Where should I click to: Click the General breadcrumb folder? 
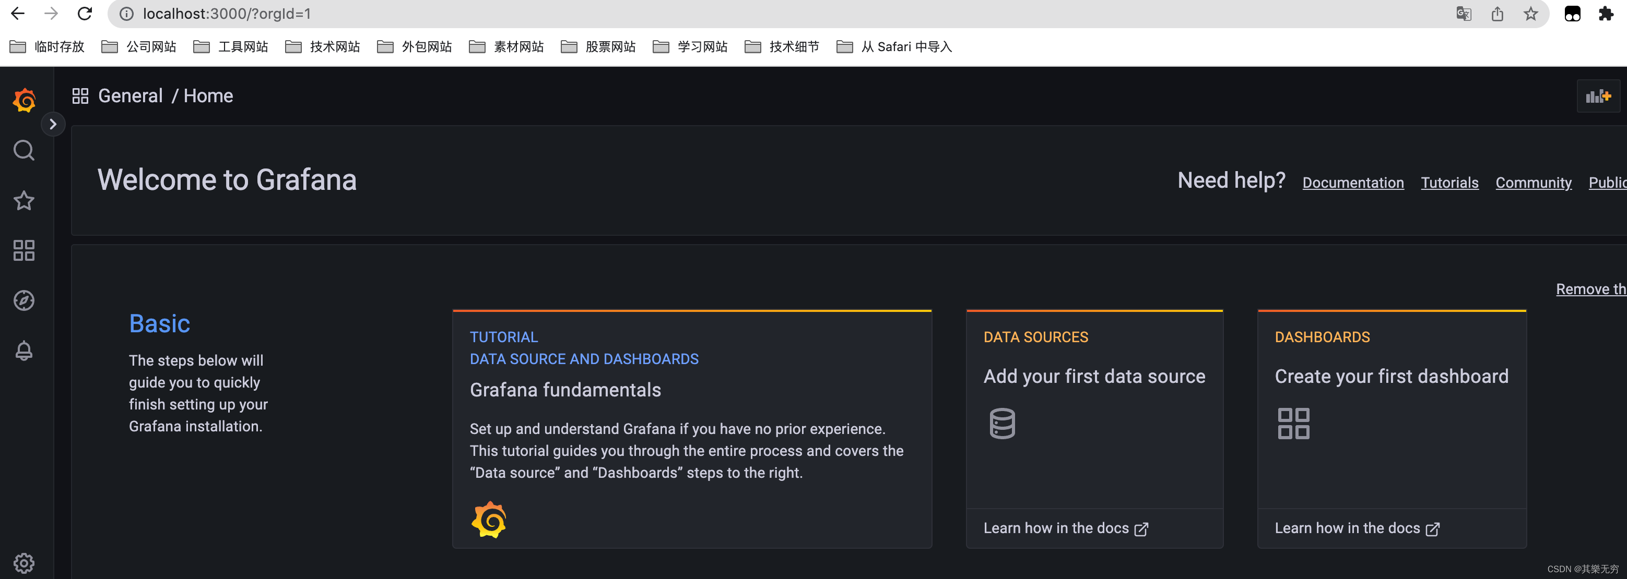pyautogui.click(x=130, y=96)
